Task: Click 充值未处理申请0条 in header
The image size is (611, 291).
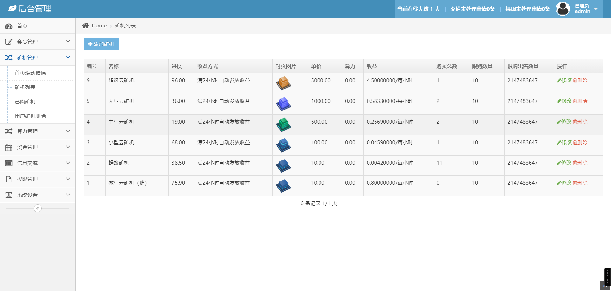Action: click(473, 9)
